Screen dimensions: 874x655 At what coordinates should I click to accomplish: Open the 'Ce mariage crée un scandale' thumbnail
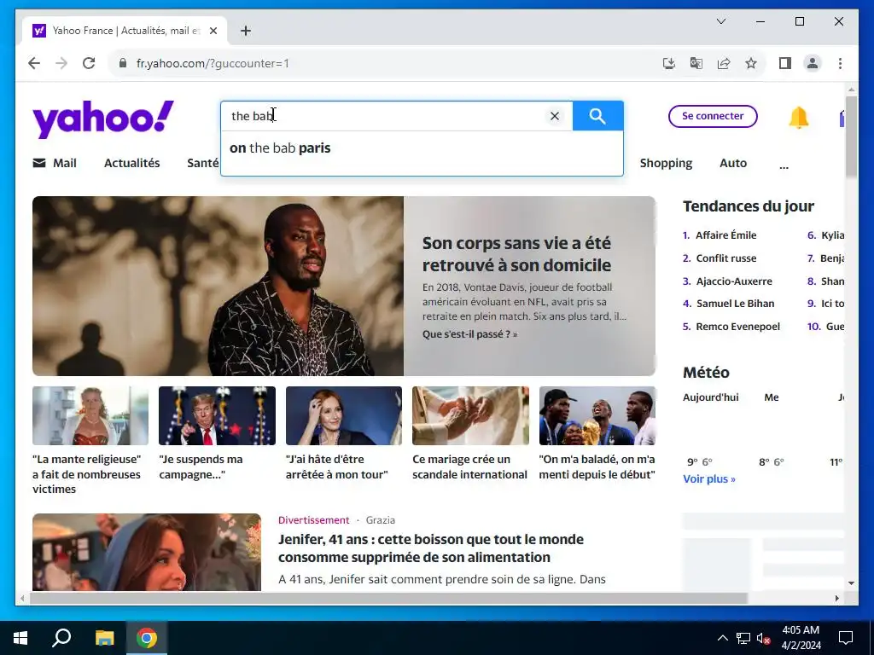(x=470, y=415)
